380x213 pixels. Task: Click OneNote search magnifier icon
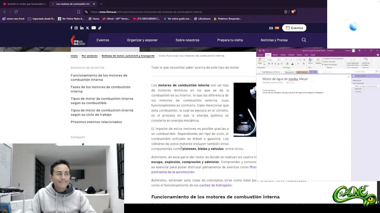click(376, 72)
